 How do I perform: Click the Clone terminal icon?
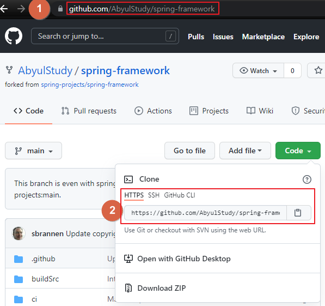128,179
